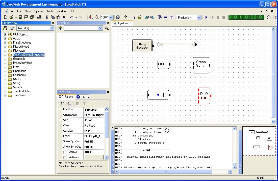Cut selection with the scissors icon
278x181 pixels.
click(47, 17)
